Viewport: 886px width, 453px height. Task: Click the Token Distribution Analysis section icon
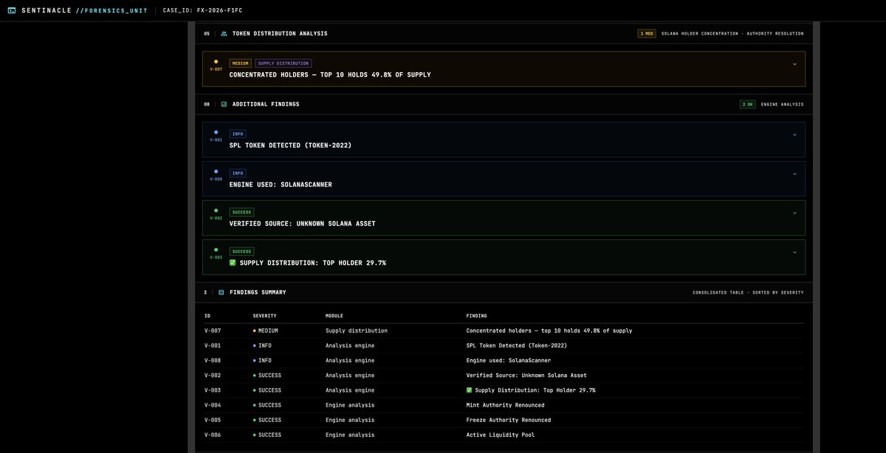[x=224, y=33]
